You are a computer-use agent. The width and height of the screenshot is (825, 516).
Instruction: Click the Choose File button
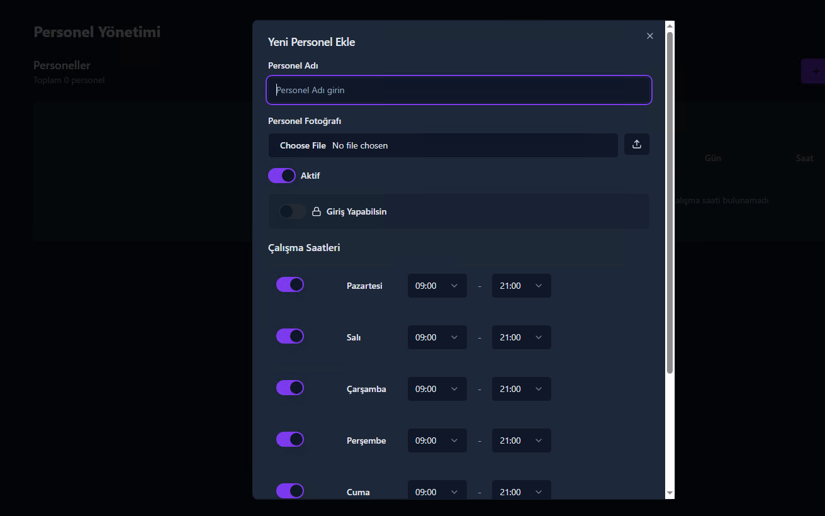303,145
